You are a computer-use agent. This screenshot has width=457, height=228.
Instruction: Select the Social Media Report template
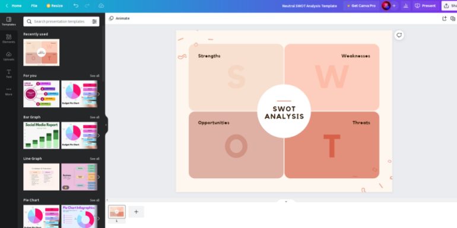click(x=42, y=136)
